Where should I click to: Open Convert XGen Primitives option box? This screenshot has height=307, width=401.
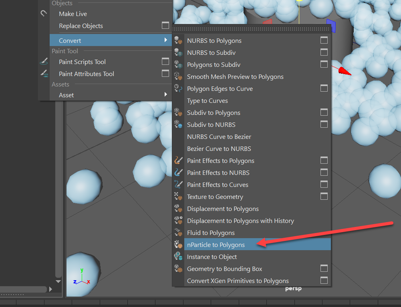point(324,281)
